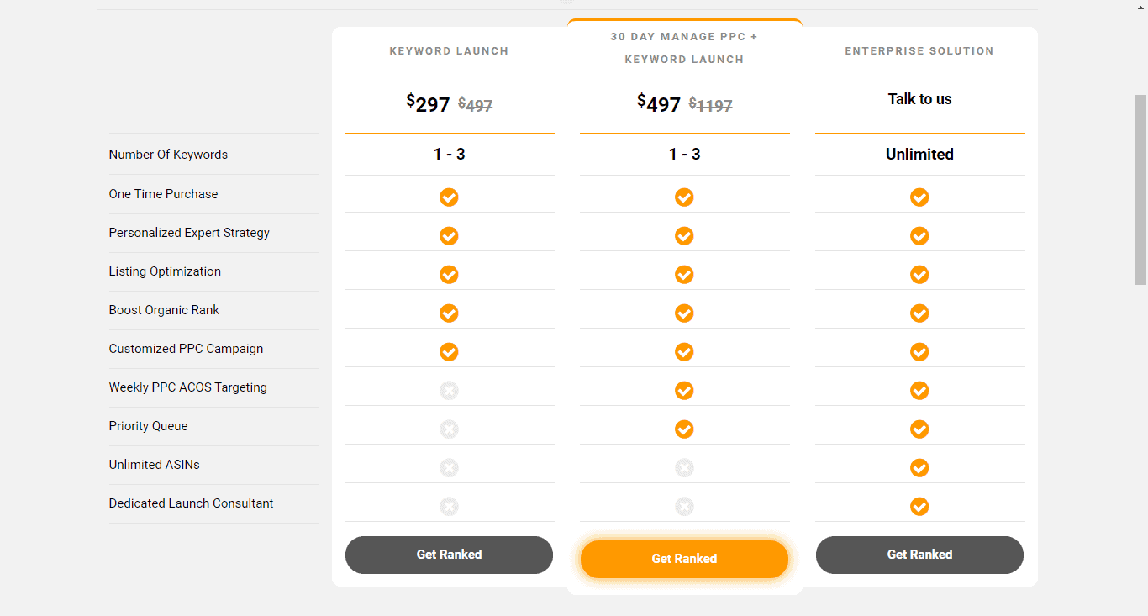Click Enterprise Dedicated Launch Consultant checkmark

point(919,507)
